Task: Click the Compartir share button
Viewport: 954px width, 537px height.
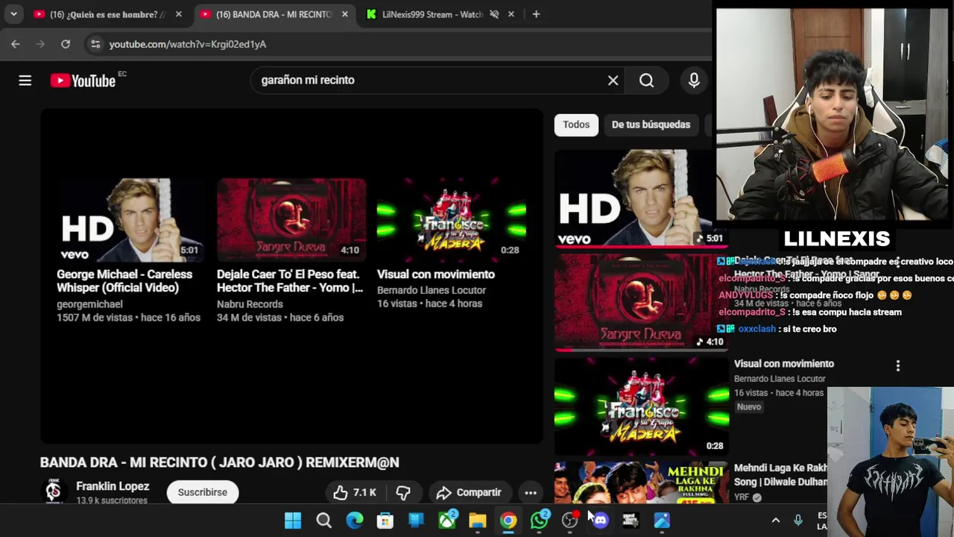Action: click(x=469, y=492)
